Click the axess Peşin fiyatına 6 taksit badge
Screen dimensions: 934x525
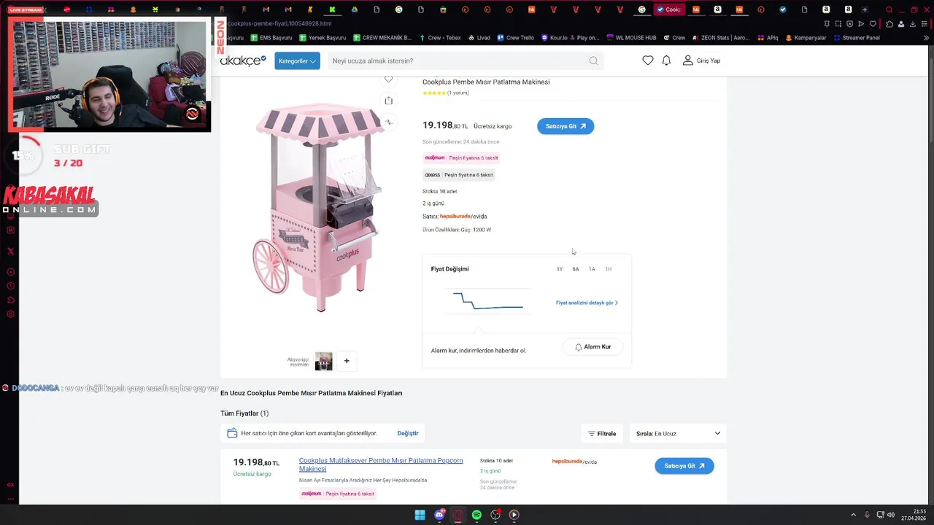coord(459,175)
